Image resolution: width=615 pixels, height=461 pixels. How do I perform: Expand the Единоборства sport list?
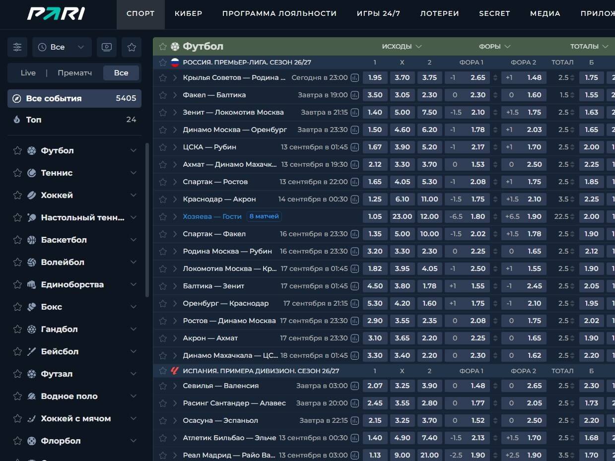coord(133,284)
